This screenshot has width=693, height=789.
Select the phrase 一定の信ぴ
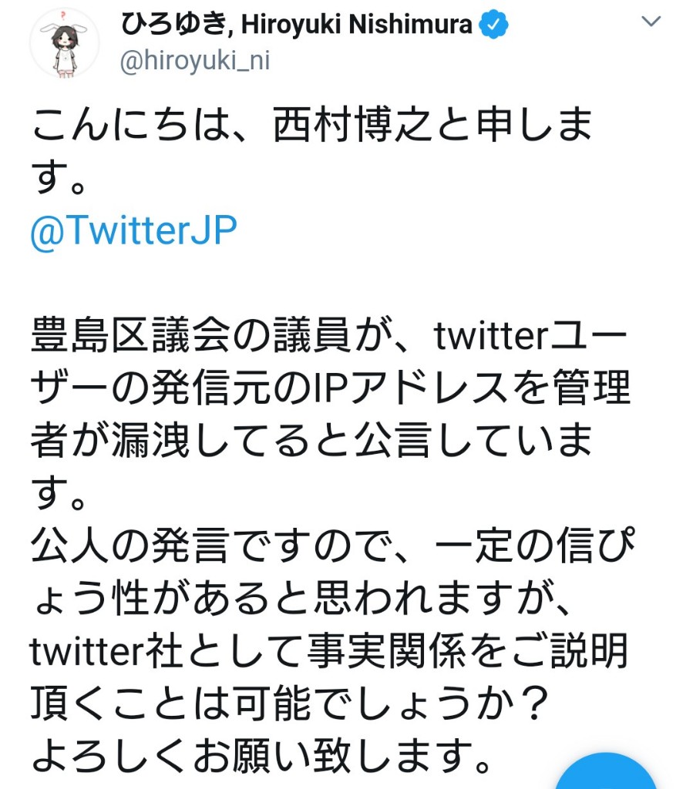tap(534, 550)
